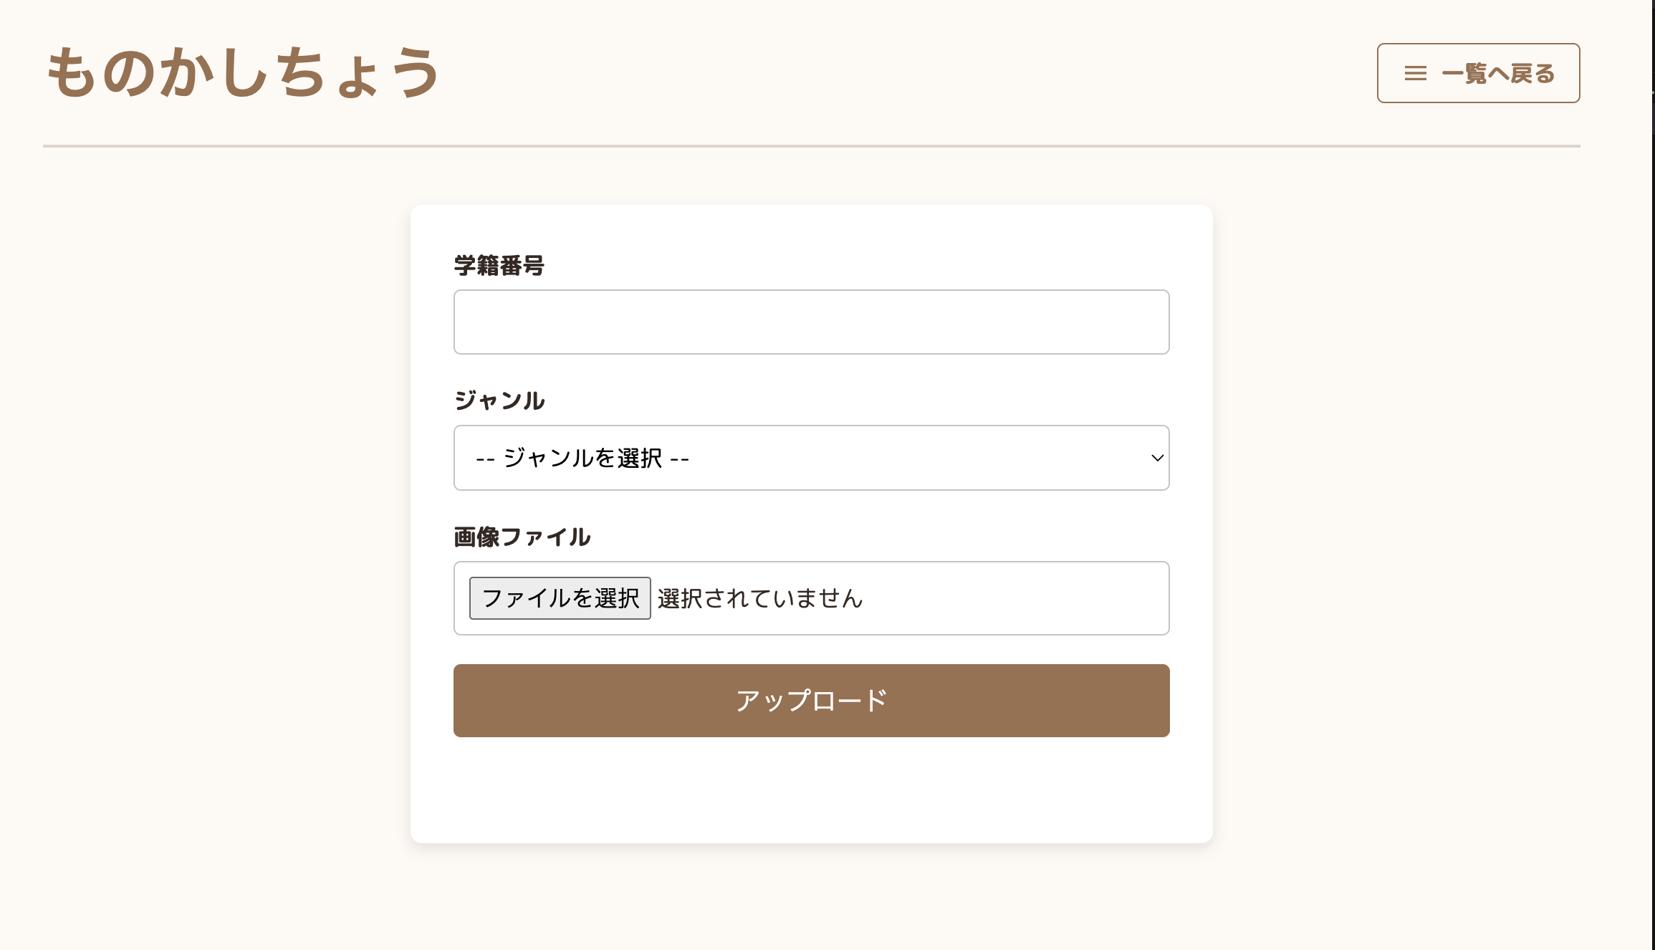This screenshot has height=950, width=1655.
Task: Click blank card area above the 学籍番号 label
Action: 811,228
